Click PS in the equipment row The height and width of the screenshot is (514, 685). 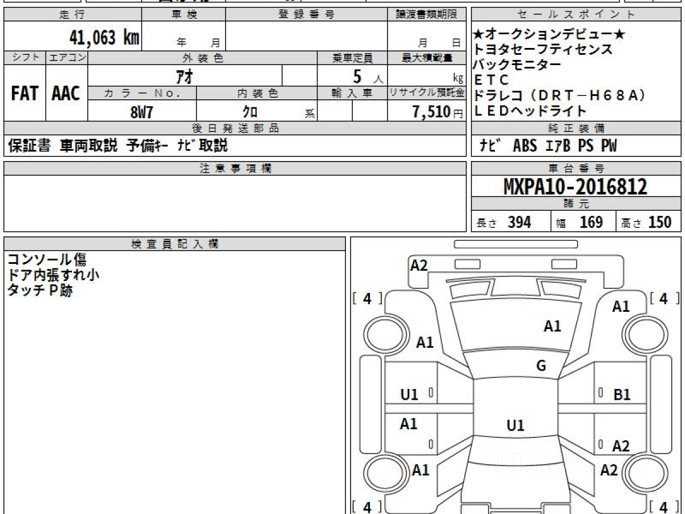point(585,146)
